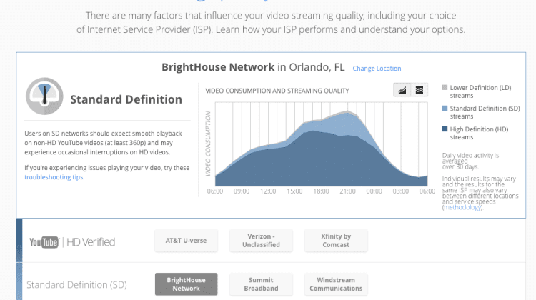Screen dimensions: 536x300
Task: Switch to the stream lines chart view
Action: point(419,90)
